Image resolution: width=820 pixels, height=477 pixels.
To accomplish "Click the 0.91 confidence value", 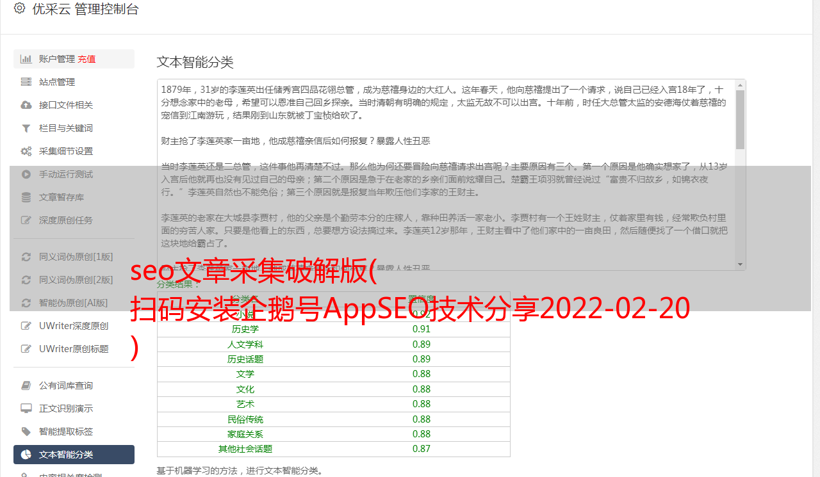I will (422, 329).
